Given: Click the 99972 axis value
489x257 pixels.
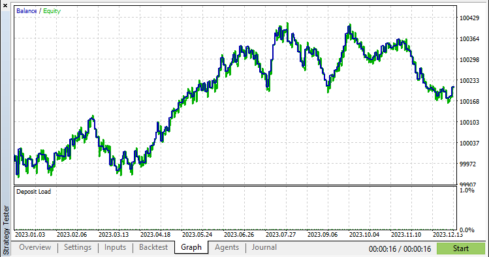Looking at the screenshot, I should click(468, 164).
